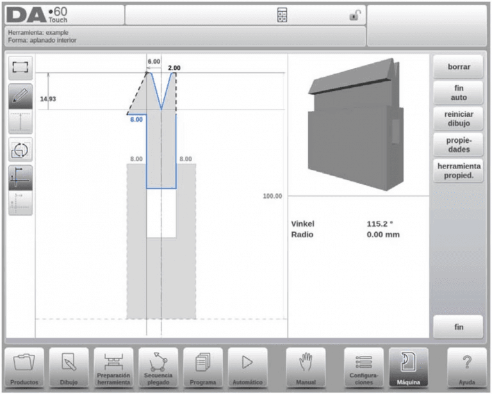Viewport: 492px width, 394px height.
Task: Toggle dashed dimension axes mode
Action: 20,202
